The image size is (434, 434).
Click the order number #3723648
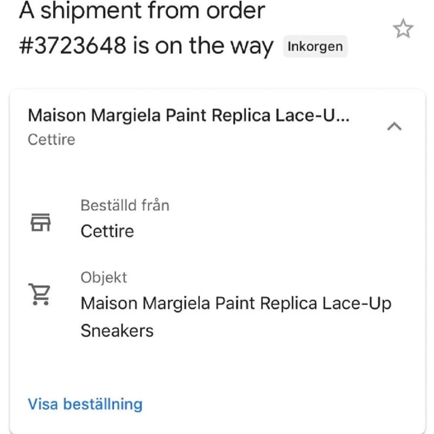pyautogui.click(x=73, y=46)
